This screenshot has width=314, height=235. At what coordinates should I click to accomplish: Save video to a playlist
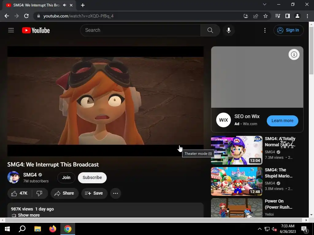click(x=94, y=193)
